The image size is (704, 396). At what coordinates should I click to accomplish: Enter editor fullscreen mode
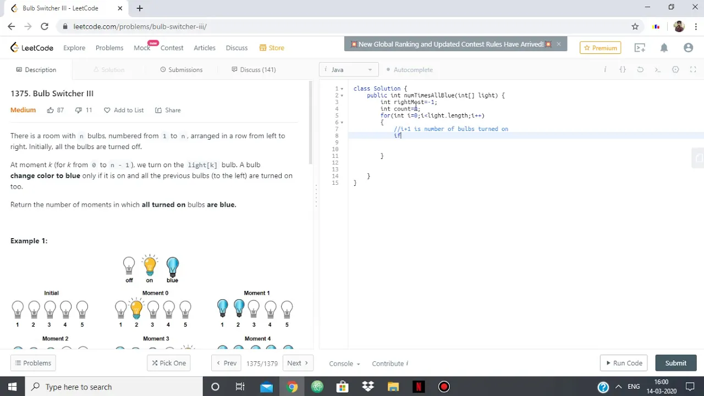[x=693, y=69]
